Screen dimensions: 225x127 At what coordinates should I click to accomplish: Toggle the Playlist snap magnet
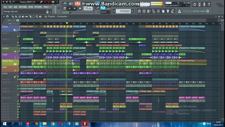7,17
